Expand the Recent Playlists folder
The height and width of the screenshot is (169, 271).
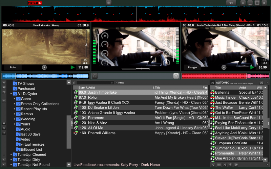(x=15, y=109)
